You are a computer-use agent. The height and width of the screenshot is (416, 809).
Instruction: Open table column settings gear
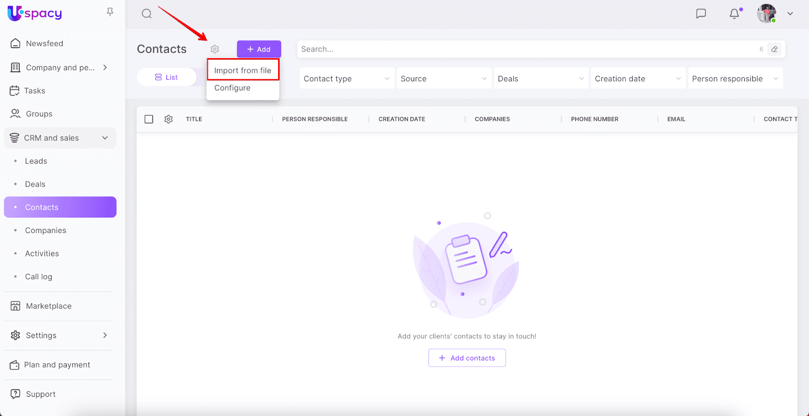[x=168, y=119]
